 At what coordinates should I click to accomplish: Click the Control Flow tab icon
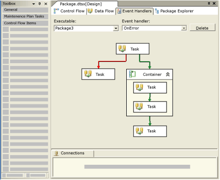click(56, 11)
